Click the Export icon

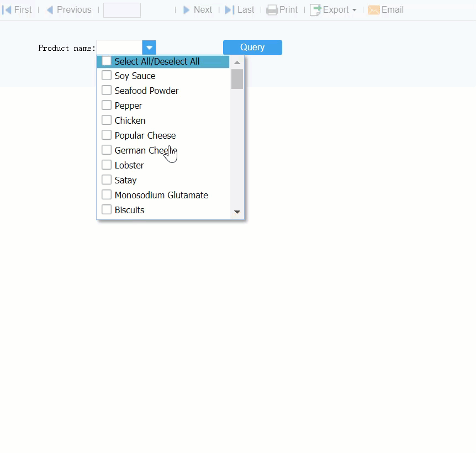(x=316, y=9)
